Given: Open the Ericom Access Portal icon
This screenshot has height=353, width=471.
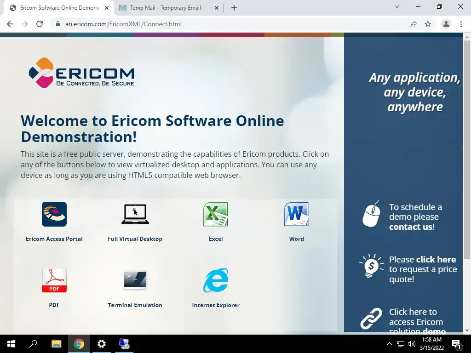Looking at the screenshot, I should pyautogui.click(x=54, y=214).
